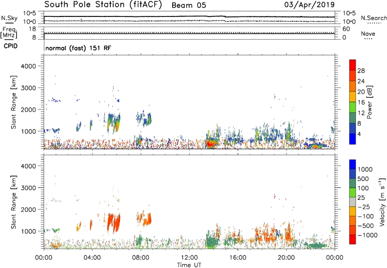This screenshot has width=387, height=268.
Task: Click the power panel Slant Range [km] label
Action: pyautogui.click(x=14, y=102)
